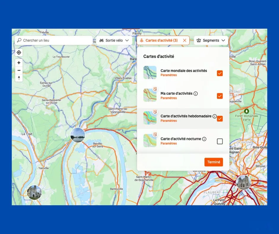Click the bicycle icon in the Sortie vélo filter
Image resolution: width=279 pixels, height=234 pixels.
[x=101, y=40]
